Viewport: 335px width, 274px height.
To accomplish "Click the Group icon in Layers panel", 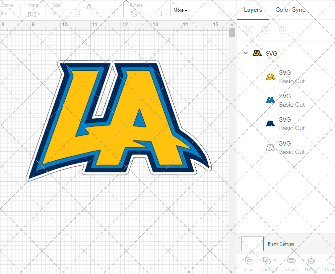I will coord(249,30).
